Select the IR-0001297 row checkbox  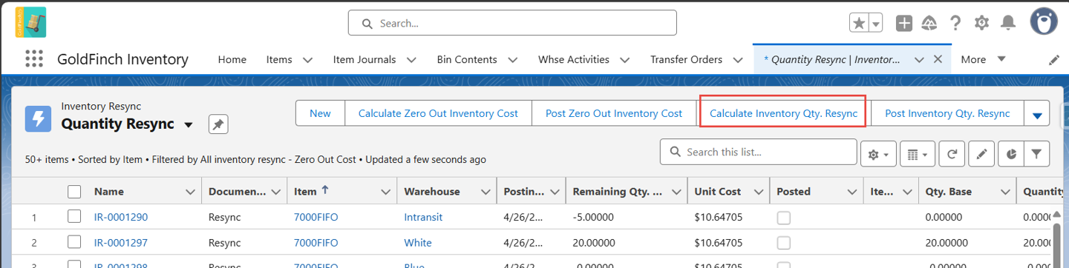(74, 243)
